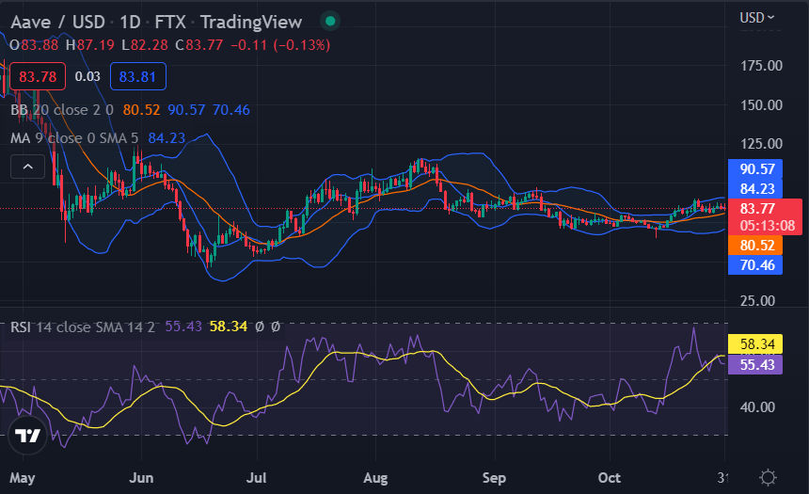Click the spread value 0.03
Viewport: 809px width, 494px height.
[87, 76]
